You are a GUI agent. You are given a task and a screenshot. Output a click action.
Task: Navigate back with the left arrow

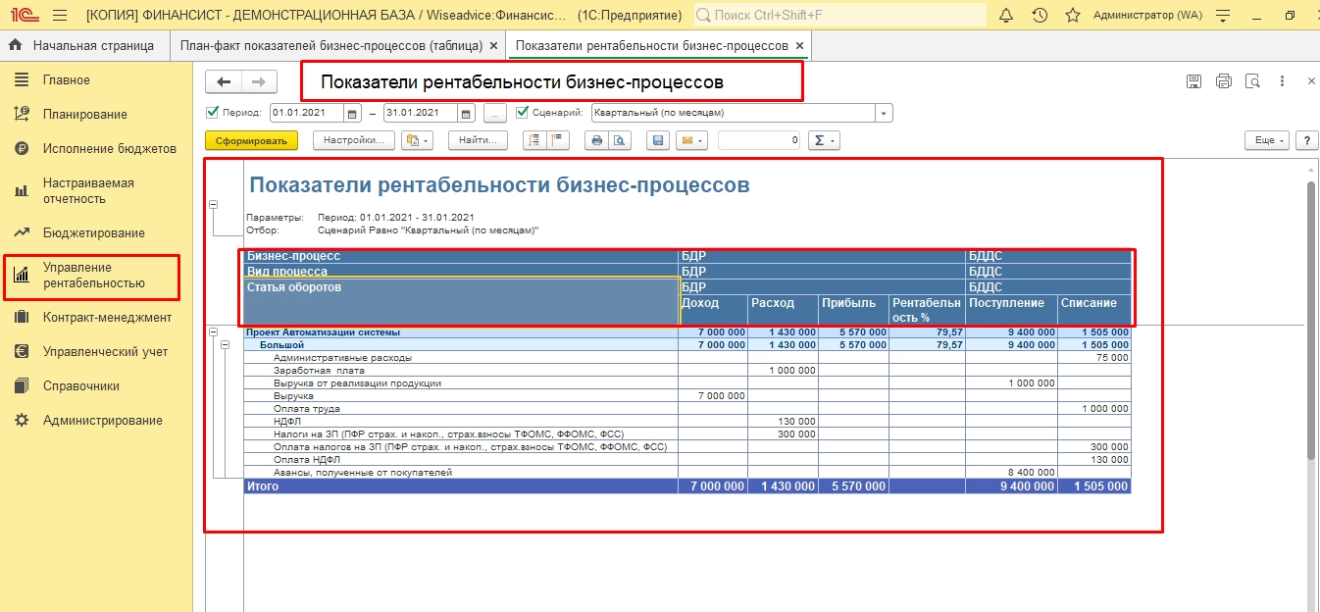pos(224,82)
